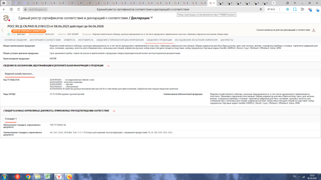Image resolution: width=321 pixels, height=180 pixels.
Task: Collapse Сведения об обозначении, идентификации section
Action: coord(109,66)
